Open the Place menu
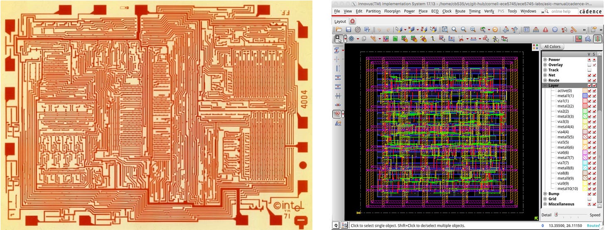This screenshot has width=605, height=230. [423, 11]
